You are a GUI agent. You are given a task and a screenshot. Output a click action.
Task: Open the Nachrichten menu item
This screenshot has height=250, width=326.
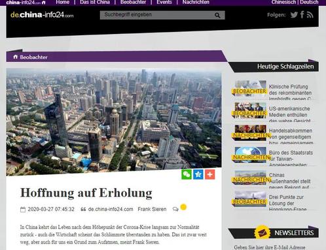tap(196, 3)
